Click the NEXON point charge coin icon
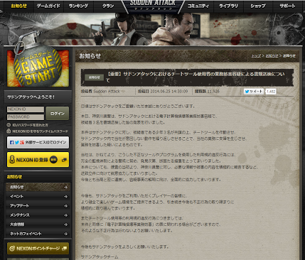 (x=12, y=249)
